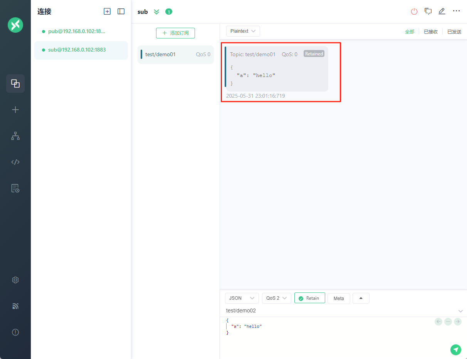The height and width of the screenshot is (359, 467).
Task: Click the middle history minus icon
Action: tap(448, 322)
